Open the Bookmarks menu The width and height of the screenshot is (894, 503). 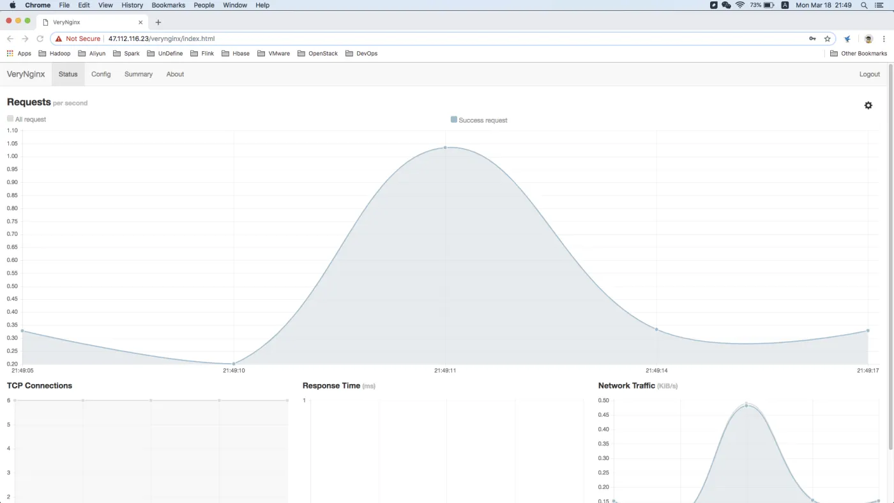[169, 5]
